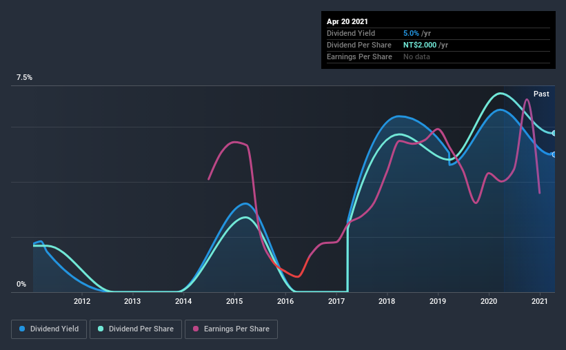Screen dimensions: 566x350
Task: Toggle the Earnings Per Share legend button
Action: coord(231,329)
